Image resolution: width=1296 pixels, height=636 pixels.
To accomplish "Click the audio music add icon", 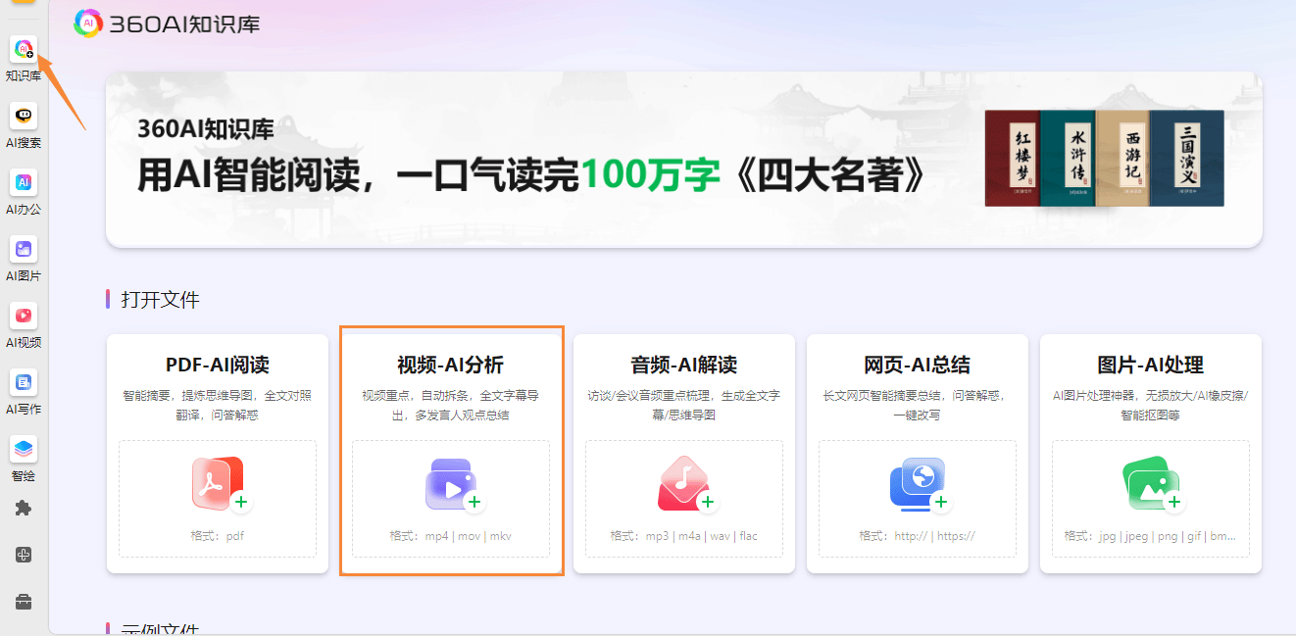I will coord(687,484).
